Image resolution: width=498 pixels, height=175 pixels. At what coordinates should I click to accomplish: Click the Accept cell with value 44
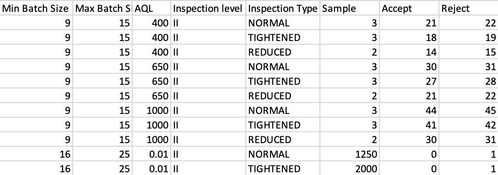(409, 110)
